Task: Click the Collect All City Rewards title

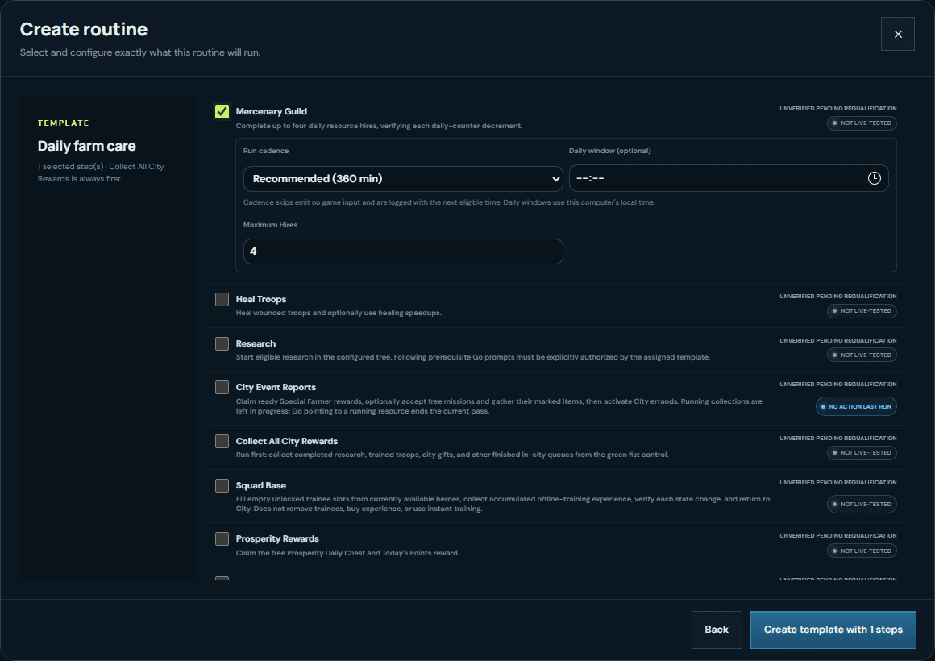Action: [x=286, y=442]
